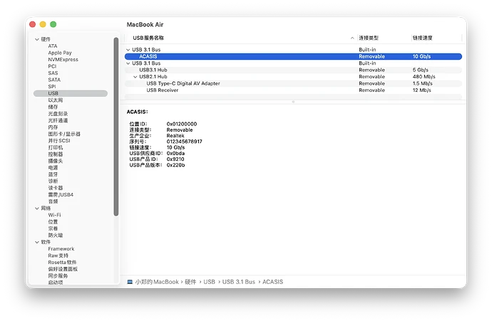Select SAS in the sidebar
Image resolution: width=492 pixels, height=321 pixels.
pos(53,73)
